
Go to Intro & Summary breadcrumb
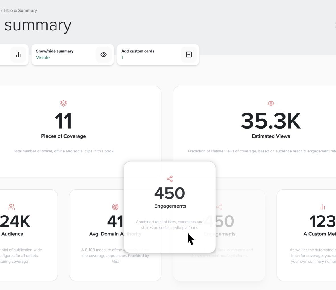click(20, 11)
